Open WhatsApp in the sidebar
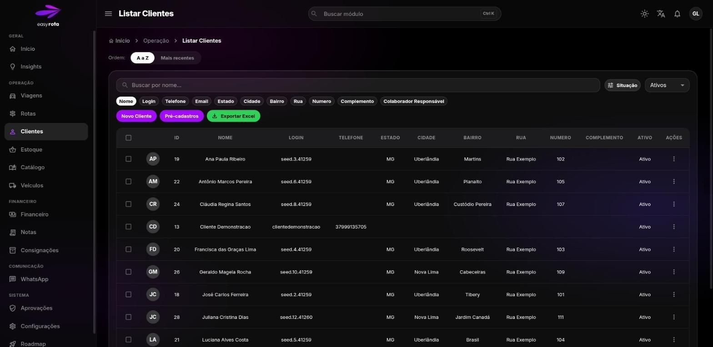This screenshot has height=347, width=713. (46, 279)
